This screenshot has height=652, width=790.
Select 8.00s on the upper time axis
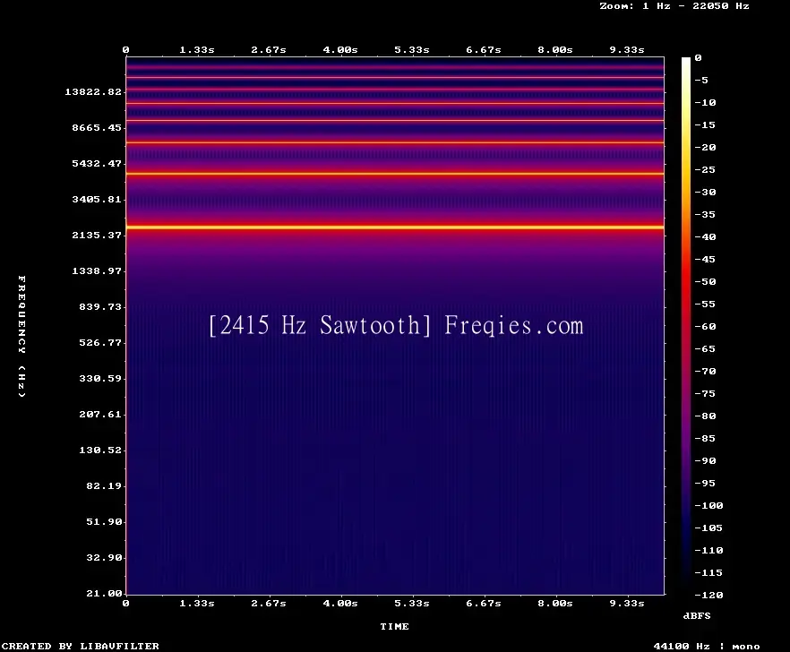[555, 50]
